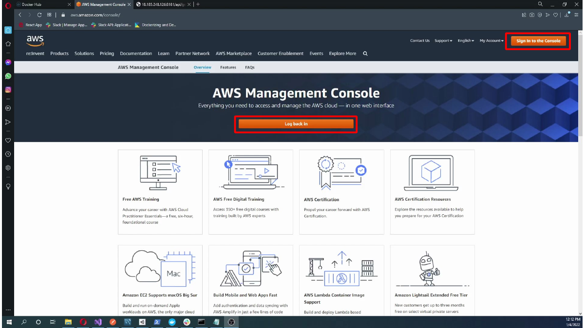Open the Pricing menu item

coord(107,53)
